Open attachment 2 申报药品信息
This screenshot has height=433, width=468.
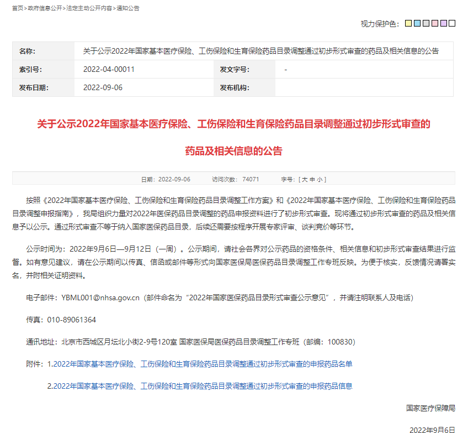point(199,386)
